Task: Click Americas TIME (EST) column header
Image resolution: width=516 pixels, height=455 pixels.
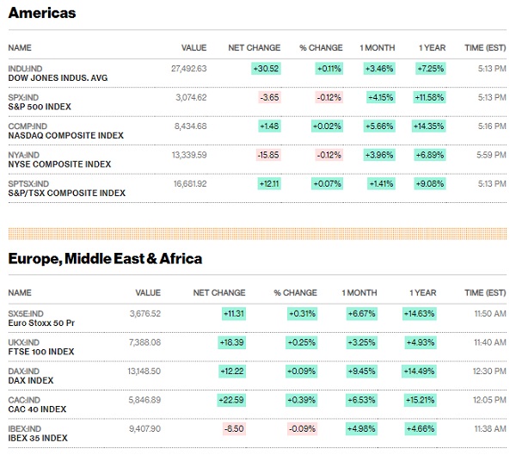Action: point(485,48)
